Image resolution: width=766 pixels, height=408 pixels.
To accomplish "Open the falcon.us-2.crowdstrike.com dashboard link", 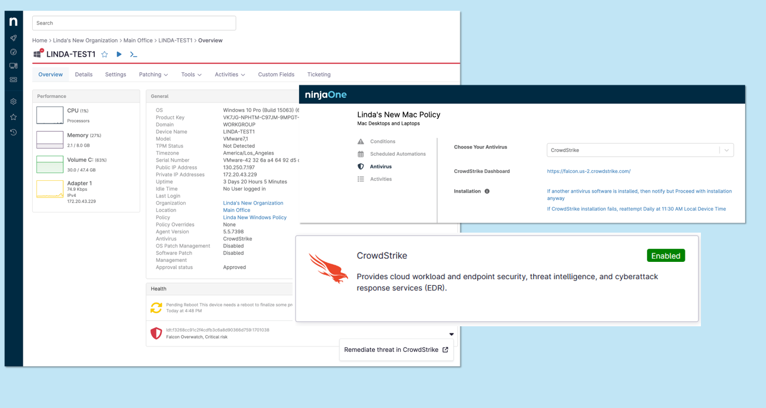I will [588, 171].
